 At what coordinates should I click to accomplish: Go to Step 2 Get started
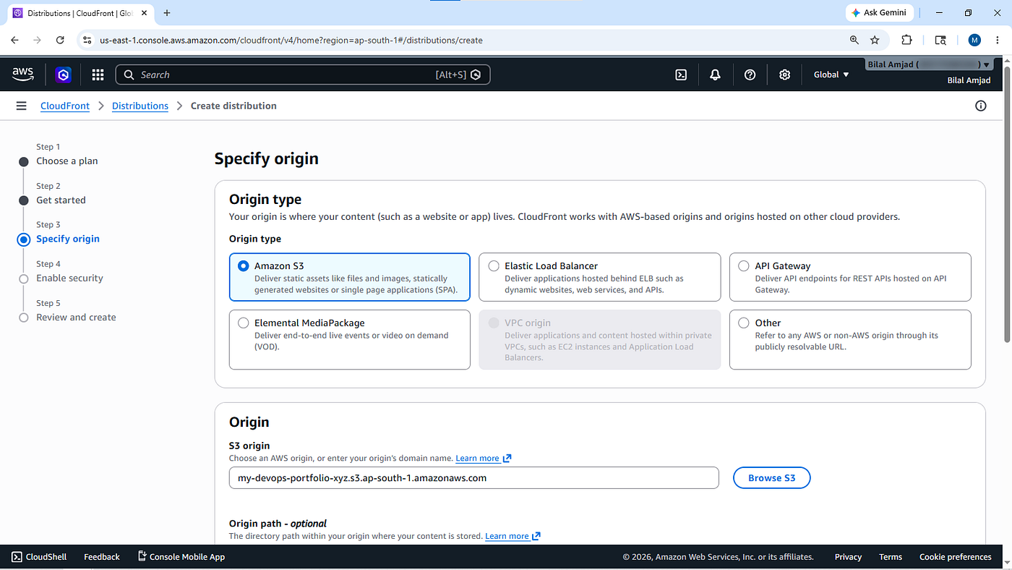(61, 200)
